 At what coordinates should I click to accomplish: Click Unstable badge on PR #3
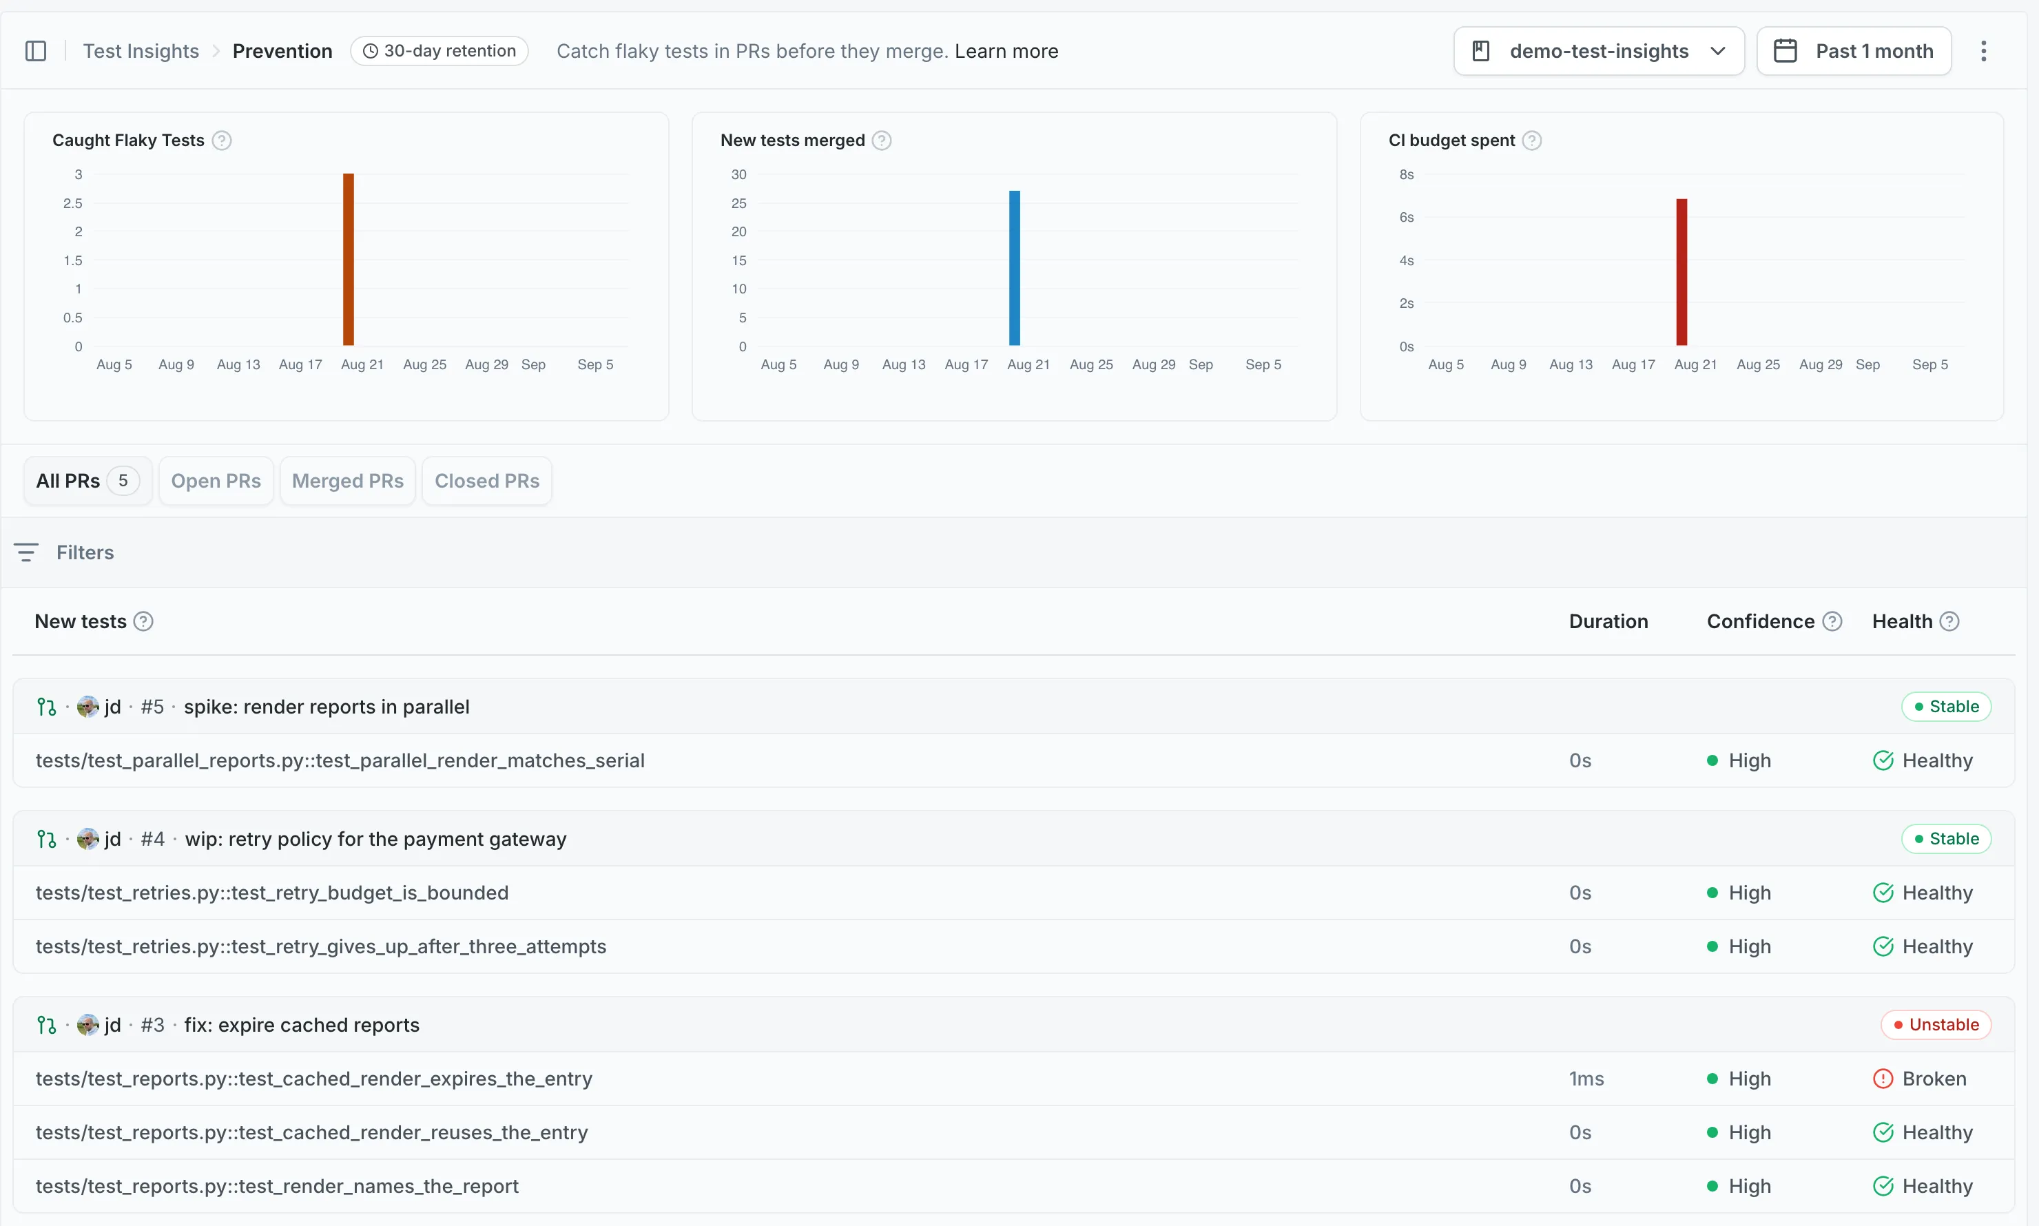(x=1936, y=1026)
